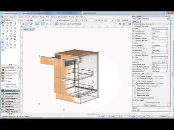Select the Spotlight tool set
This screenshot has height=130, width=174.
[11, 104]
